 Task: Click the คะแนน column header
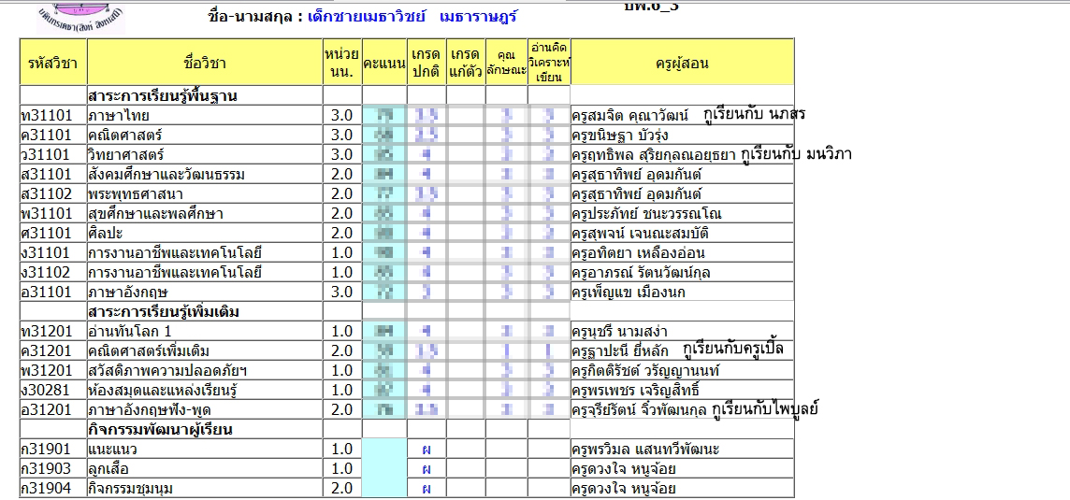(x=384, y=64)
